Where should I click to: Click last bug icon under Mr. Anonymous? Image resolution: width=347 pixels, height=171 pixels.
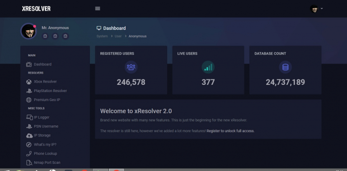(x=65, y=36)
